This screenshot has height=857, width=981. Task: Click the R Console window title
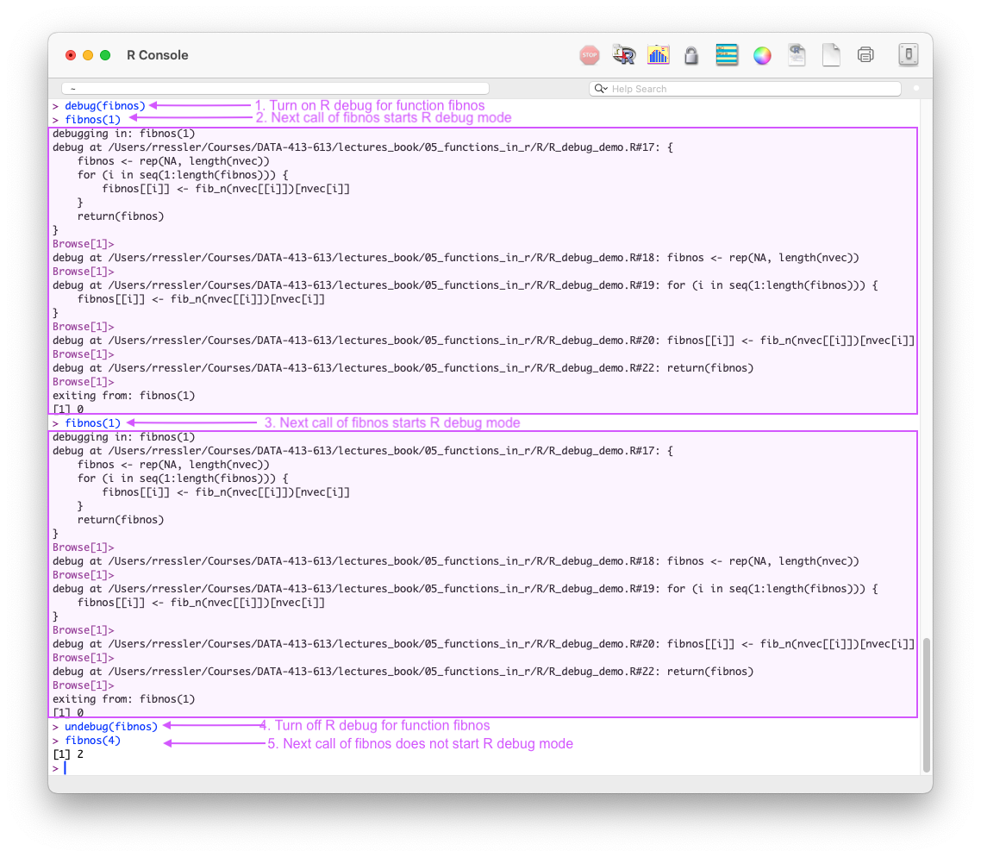pos(157,54)
